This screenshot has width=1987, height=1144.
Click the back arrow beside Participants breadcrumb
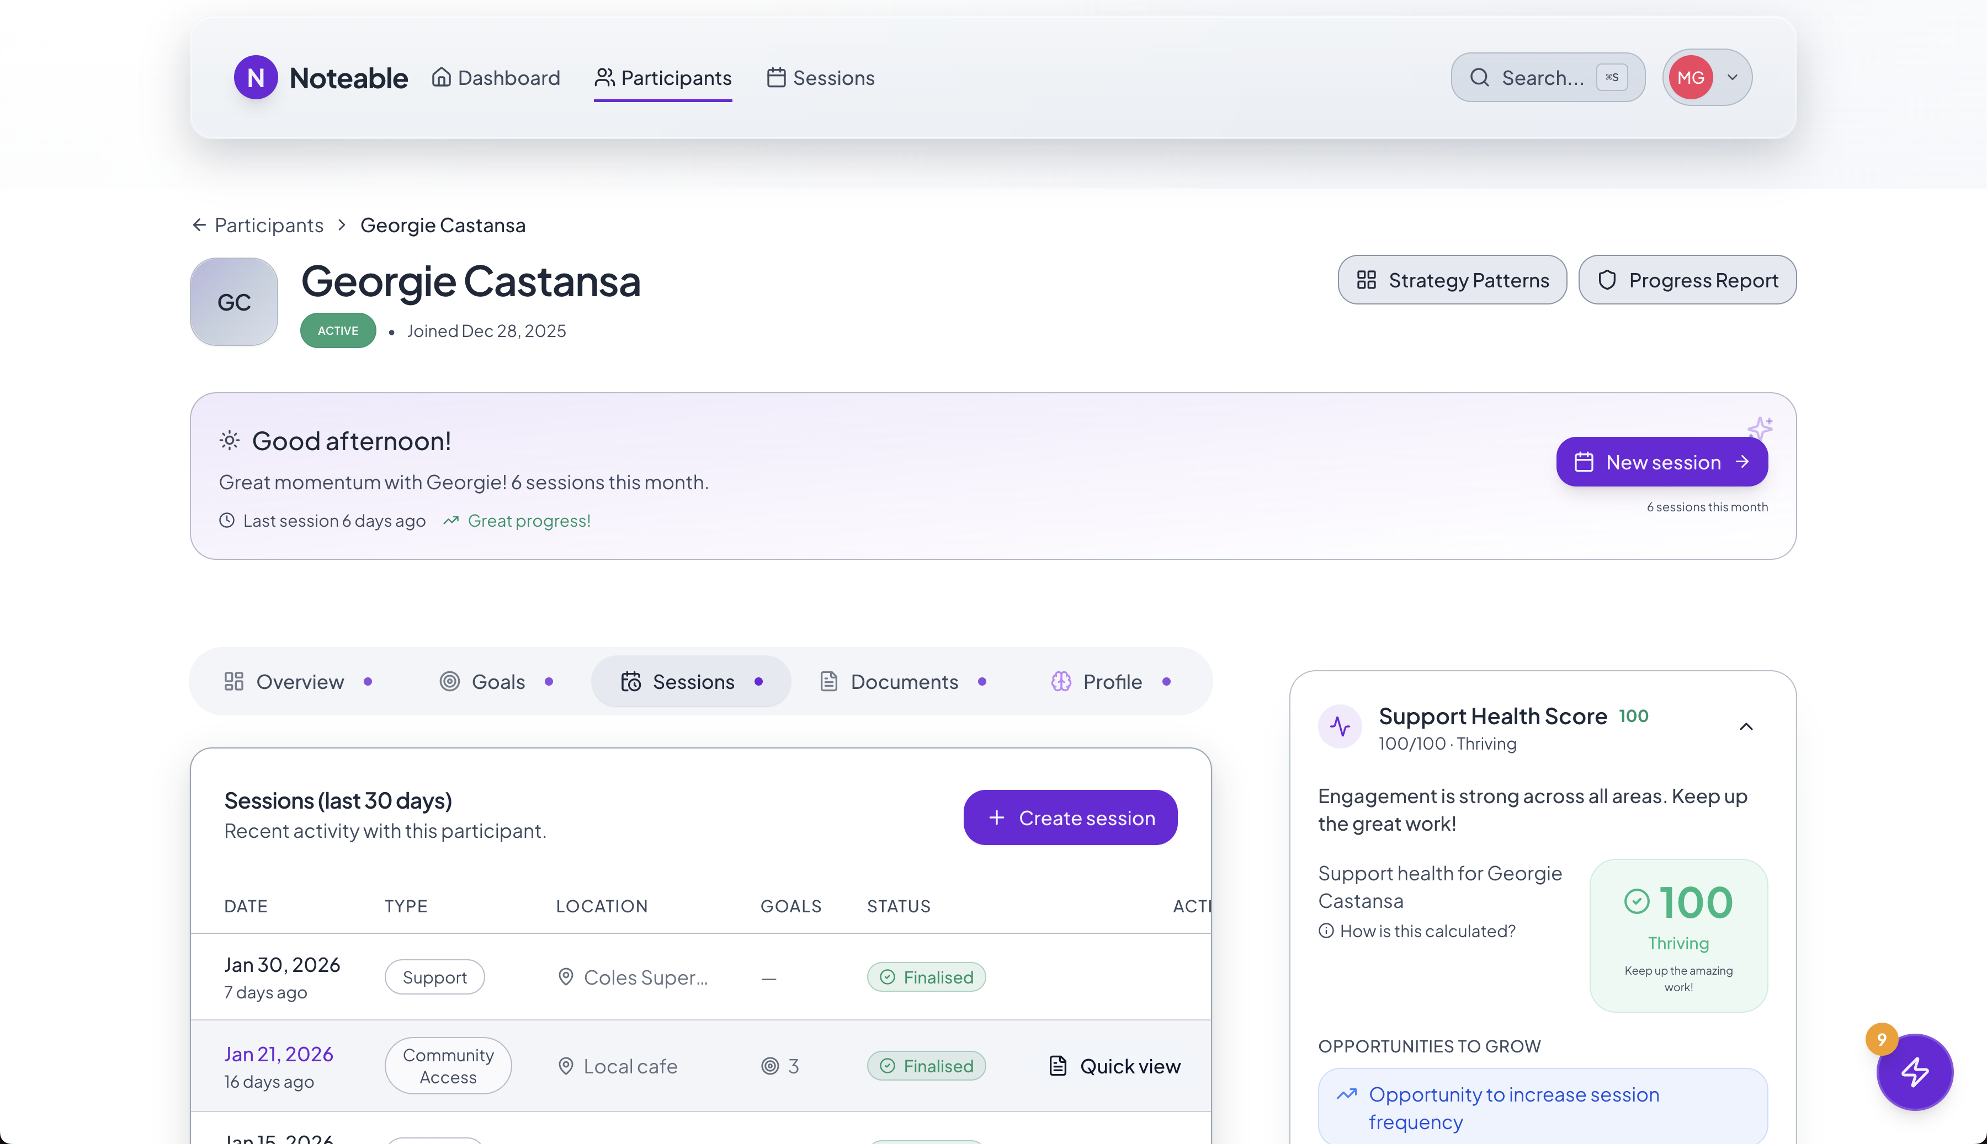(x=199, y=226)
